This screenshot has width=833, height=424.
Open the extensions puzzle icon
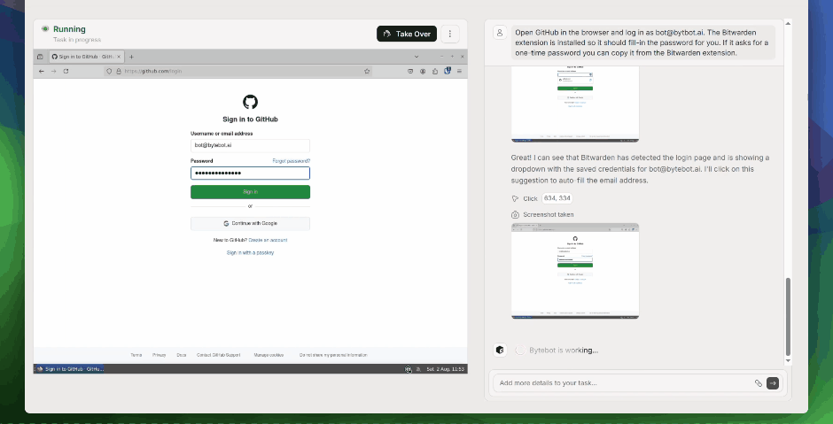[x=435, y=71]
